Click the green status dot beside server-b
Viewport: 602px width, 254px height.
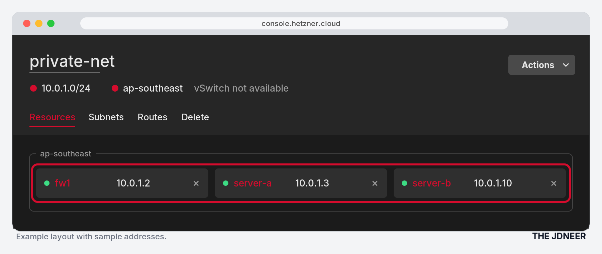[404, 183]
